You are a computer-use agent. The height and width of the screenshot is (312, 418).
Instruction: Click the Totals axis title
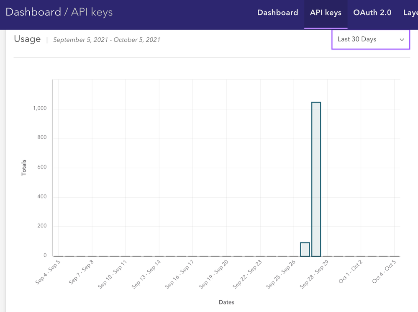point(24,167)
